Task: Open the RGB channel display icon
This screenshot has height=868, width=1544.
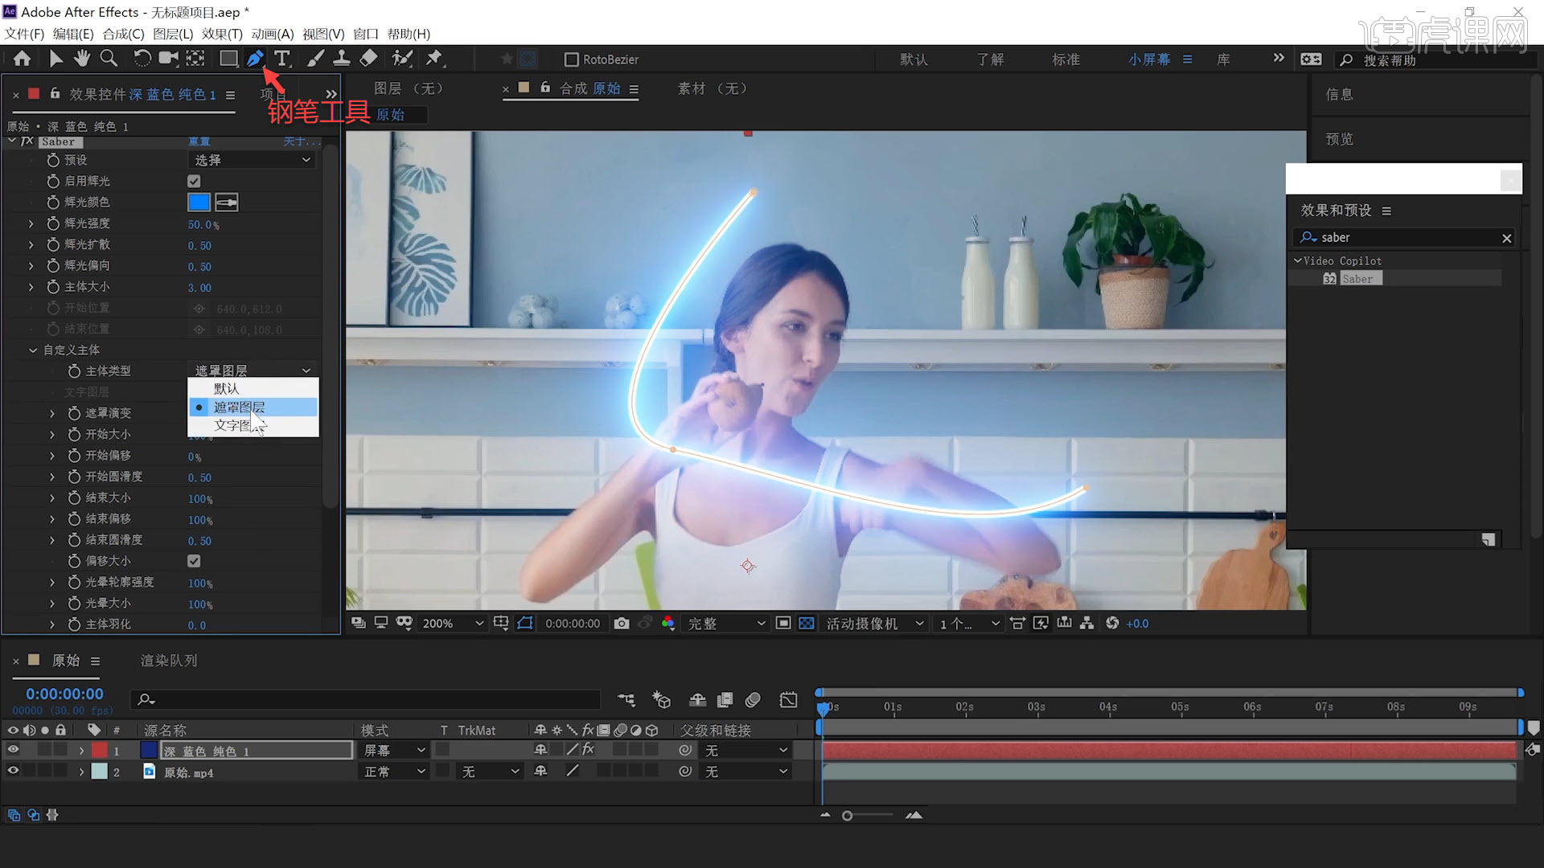Action: [667, 624]
